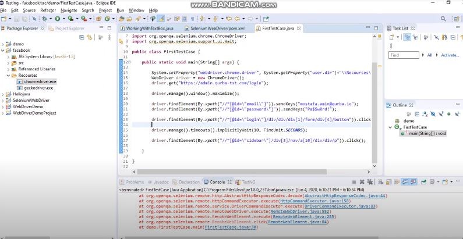Expand the SeleniumWebDriver project node

pyautogui.click(x=3, y=101)
